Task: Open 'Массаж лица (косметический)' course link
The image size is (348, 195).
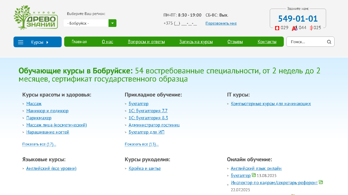Action: pyautogui.click(x=57, y=125)
